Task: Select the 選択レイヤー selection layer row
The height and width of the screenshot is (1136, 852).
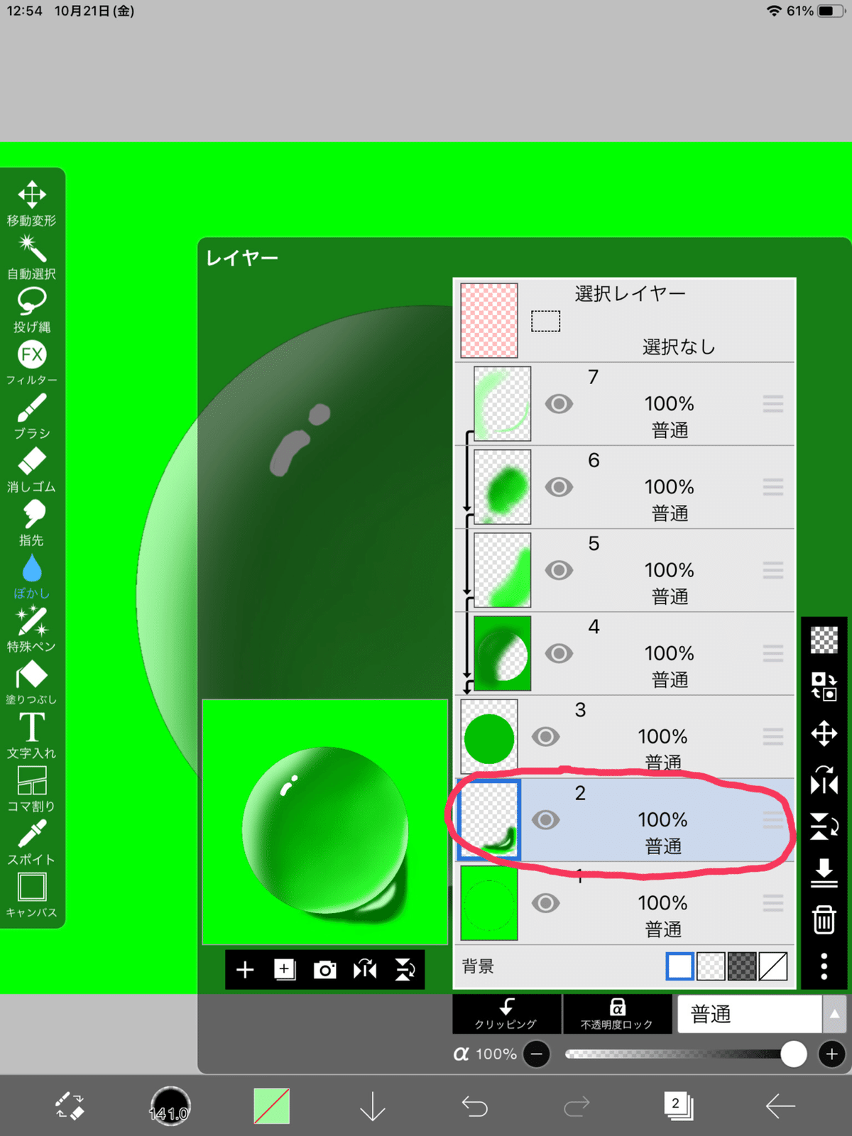Action: (625, 320)
